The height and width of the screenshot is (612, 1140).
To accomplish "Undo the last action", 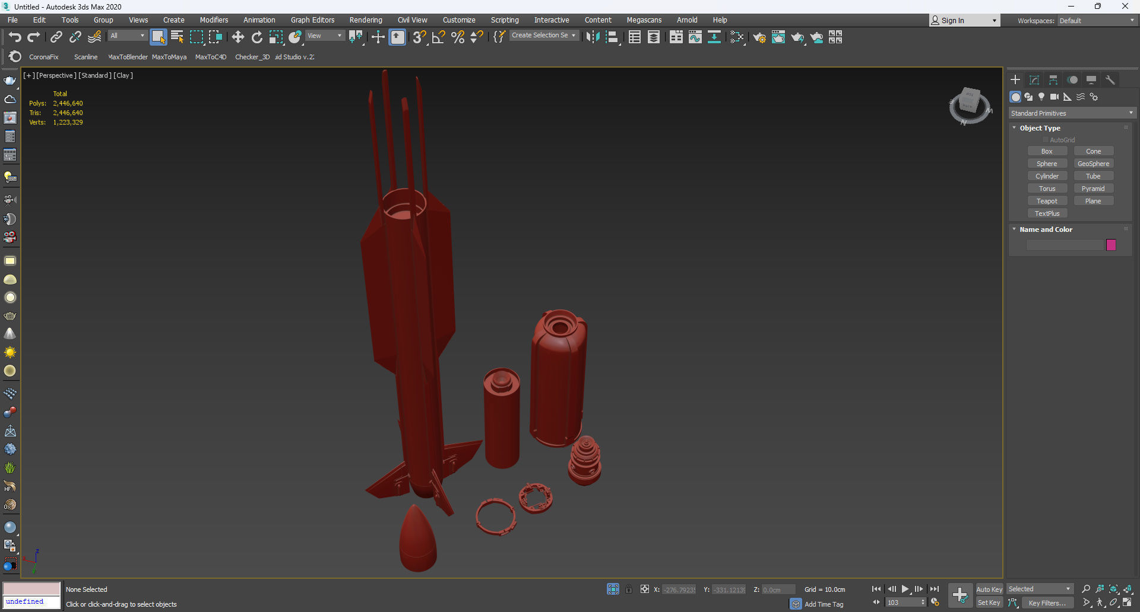I will [x=15, y=37].
